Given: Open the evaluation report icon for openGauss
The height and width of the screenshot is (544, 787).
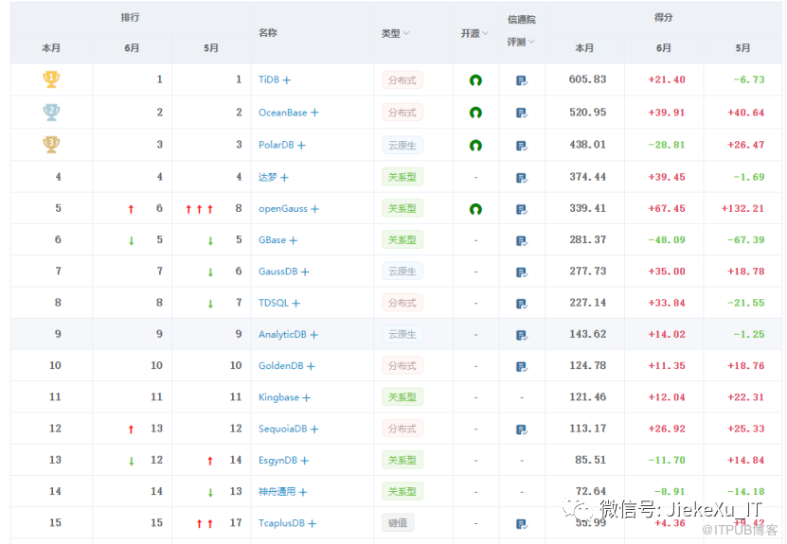Looking at the screenshot, I should (522, 209).
